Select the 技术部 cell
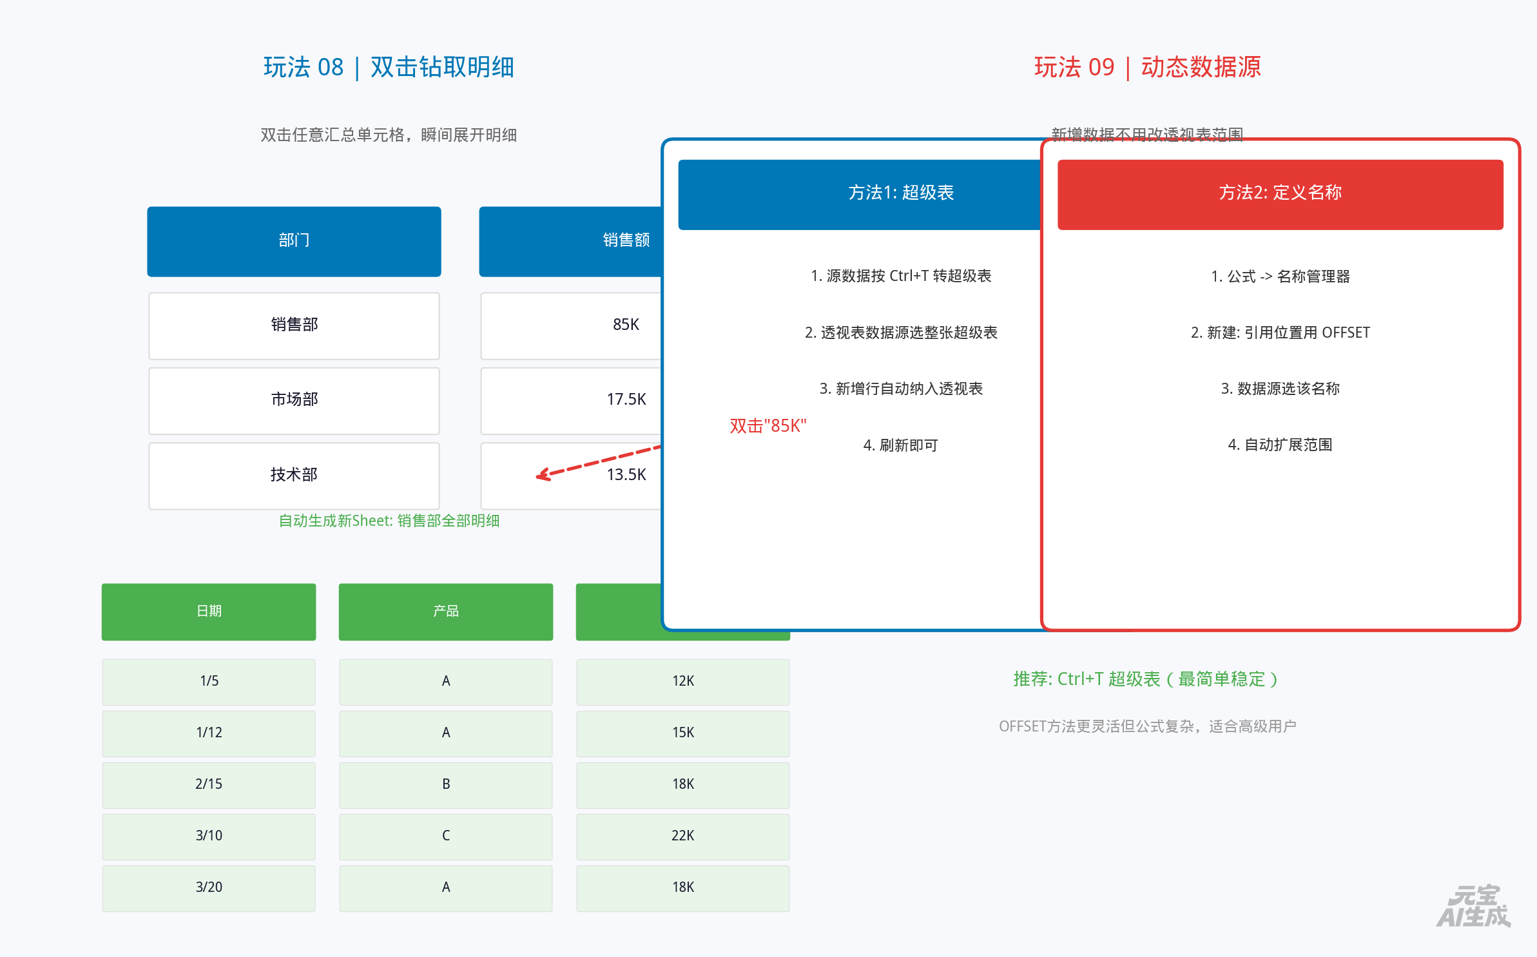 pyautogui.click(x=294, y=476)
